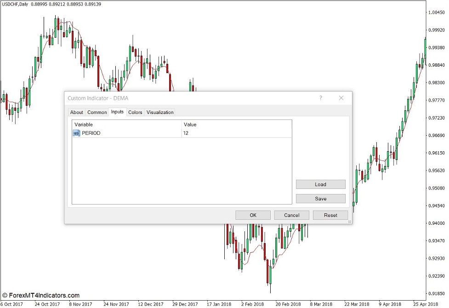449x308 pixels.
Task: Reset the indicator inputs to defaults
Action: [x=330, y=215]
